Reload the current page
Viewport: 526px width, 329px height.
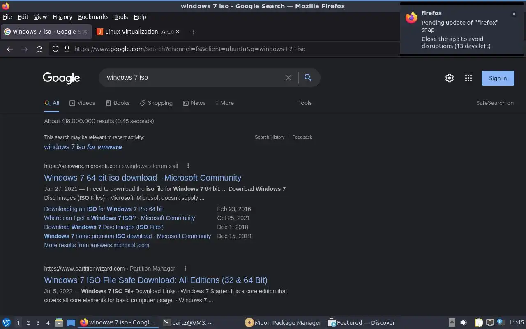click(x=39, y=49)
